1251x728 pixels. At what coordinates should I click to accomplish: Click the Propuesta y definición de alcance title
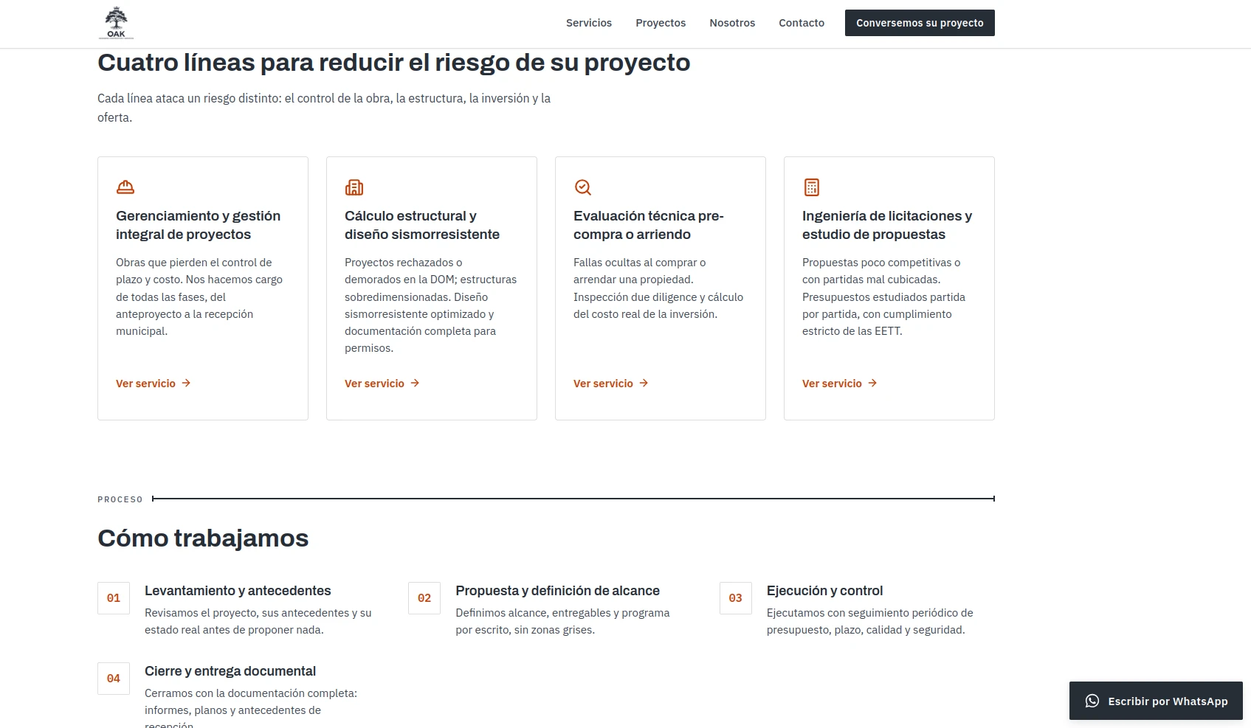click(558, 591)
